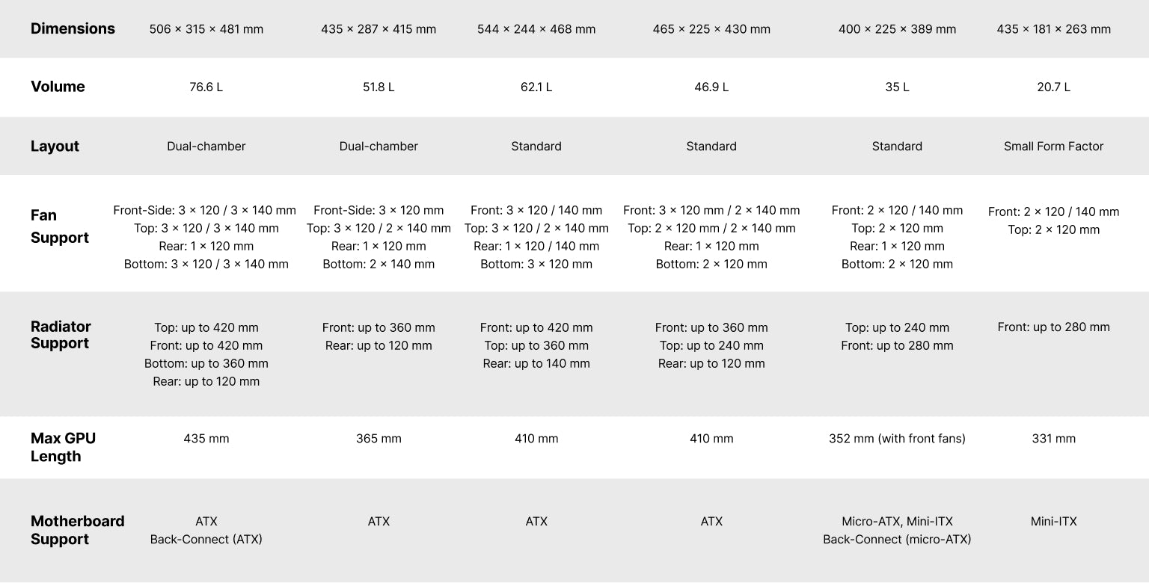Click the 435 mm GPU length value
1149x583 pixels.
206,439
